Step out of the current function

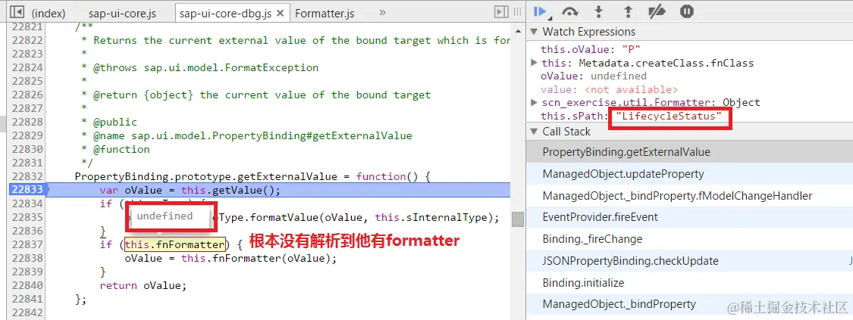[x=627, y=11]
